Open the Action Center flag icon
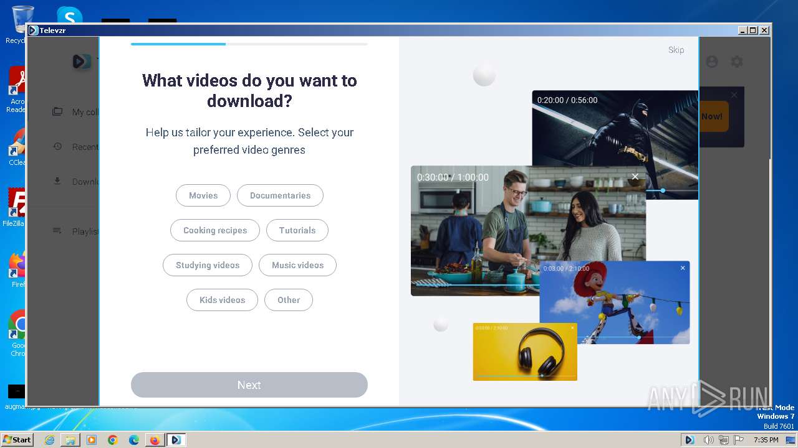The height and width of the screenshot is (448, 798). click(739, 440)
